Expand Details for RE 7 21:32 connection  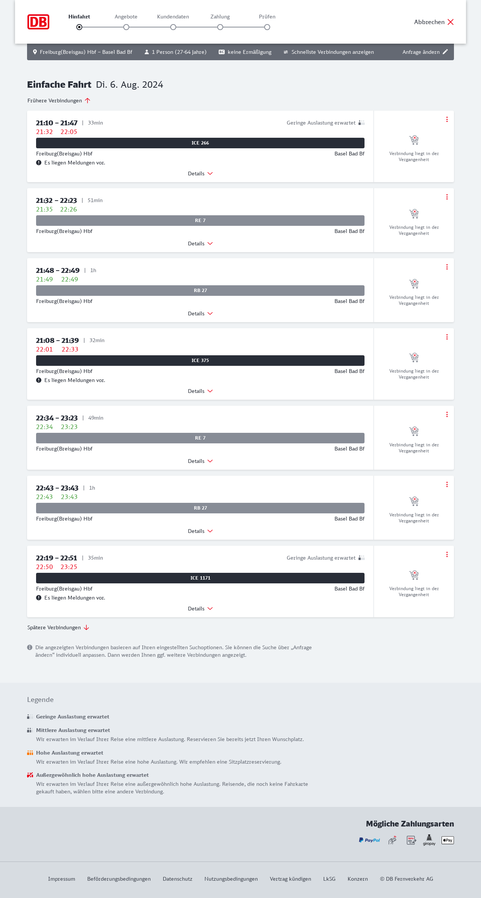[200, 244]
